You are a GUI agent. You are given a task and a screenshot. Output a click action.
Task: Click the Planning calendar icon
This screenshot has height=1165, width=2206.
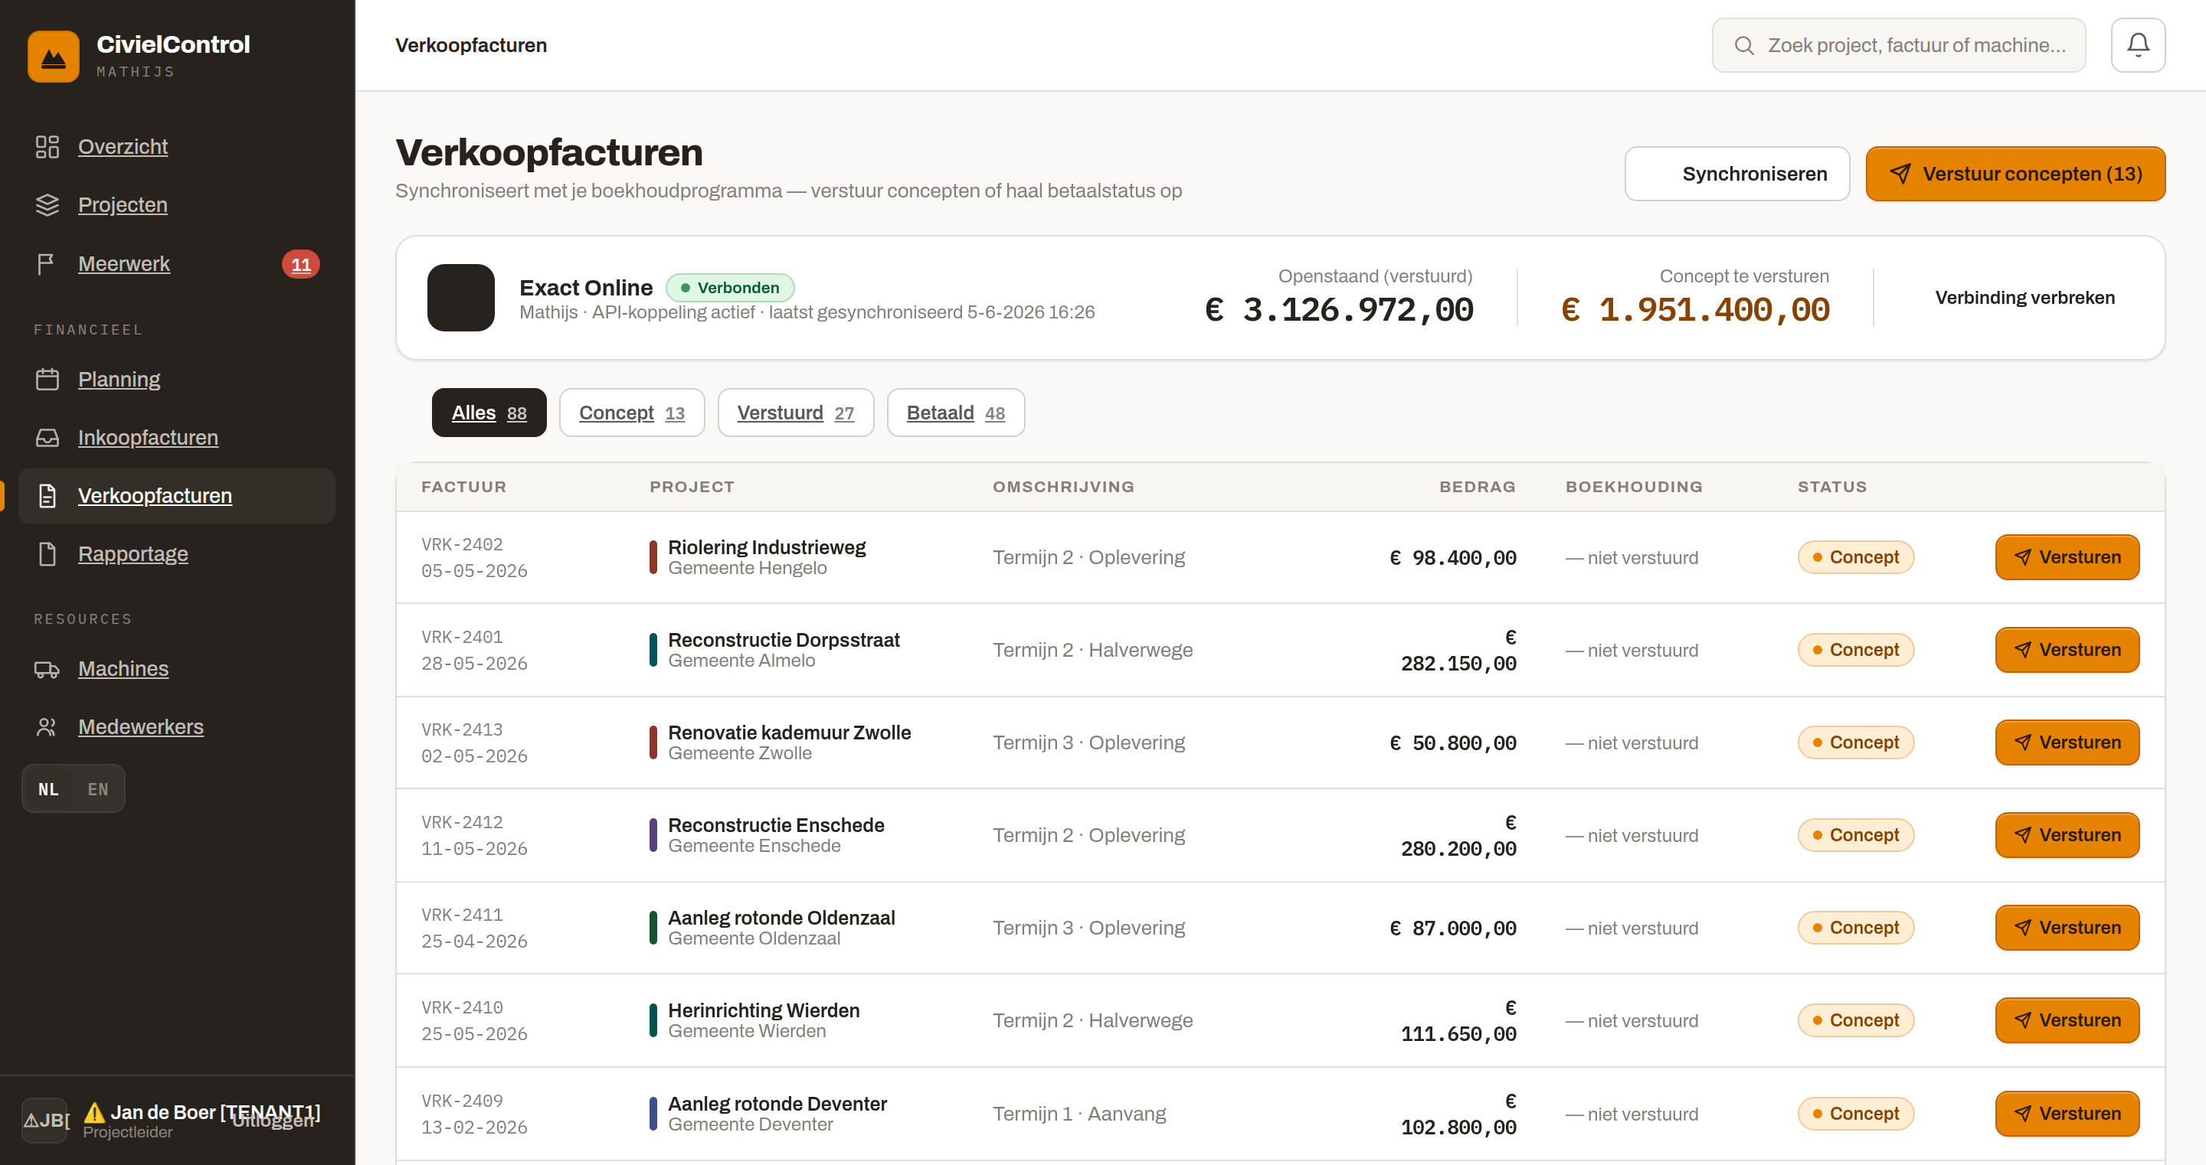[47, 379]
